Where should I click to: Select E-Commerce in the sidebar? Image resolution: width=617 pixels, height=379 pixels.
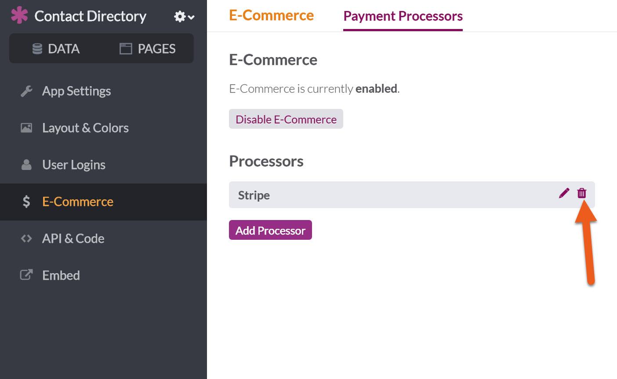[78, 202]
